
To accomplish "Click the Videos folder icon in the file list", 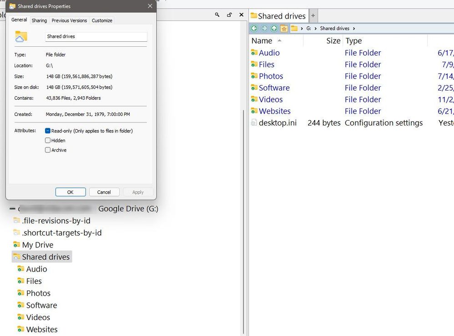I will [254, 99].
